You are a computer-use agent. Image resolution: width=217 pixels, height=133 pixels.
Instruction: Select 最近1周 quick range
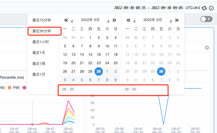coord(39,64)
